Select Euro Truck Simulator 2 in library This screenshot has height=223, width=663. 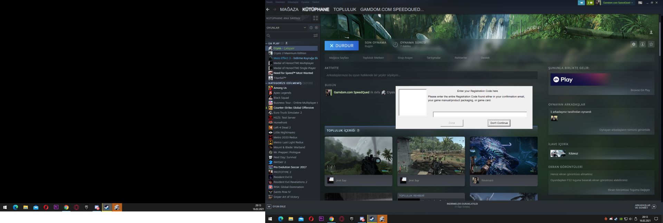(x=292, y=113)
